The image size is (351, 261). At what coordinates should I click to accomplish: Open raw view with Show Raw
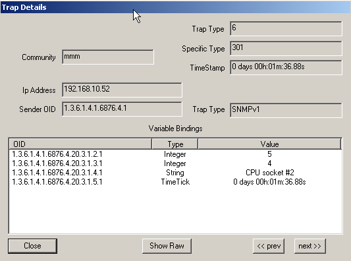(167, 246)
